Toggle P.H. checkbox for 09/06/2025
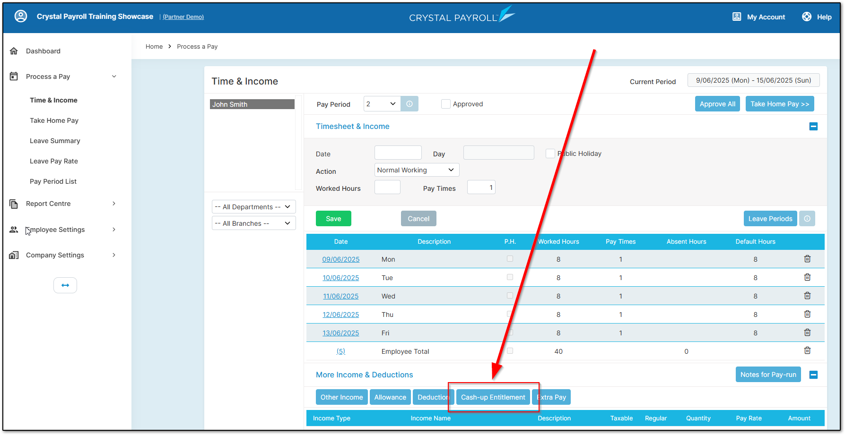This screenshot has width=845, height=435. point(510,259)
